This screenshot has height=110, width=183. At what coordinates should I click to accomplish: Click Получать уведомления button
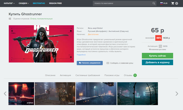[90, 63]
